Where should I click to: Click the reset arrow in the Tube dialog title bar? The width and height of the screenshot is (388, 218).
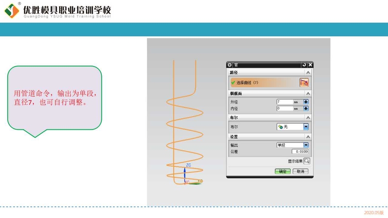point(304,65)
